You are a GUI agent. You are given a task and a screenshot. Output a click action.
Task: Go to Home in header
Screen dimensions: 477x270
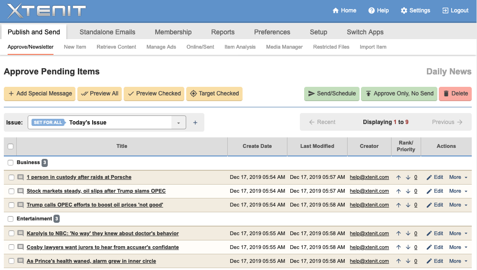(344, 10)
